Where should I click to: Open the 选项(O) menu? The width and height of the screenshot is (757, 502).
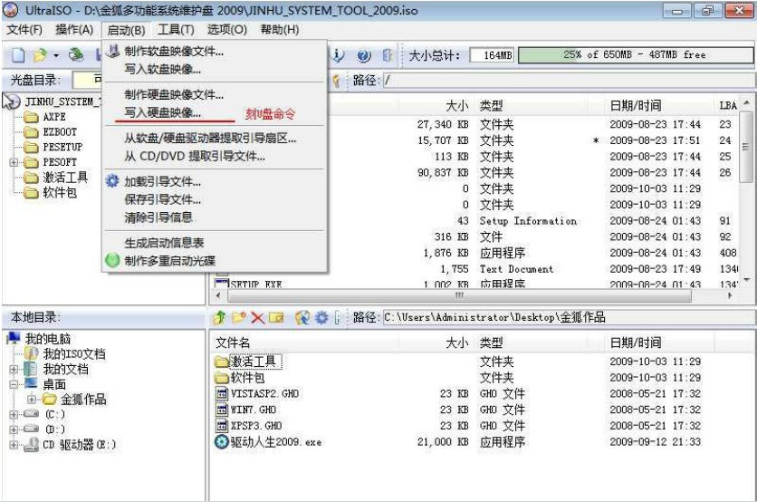click(227, 30)
